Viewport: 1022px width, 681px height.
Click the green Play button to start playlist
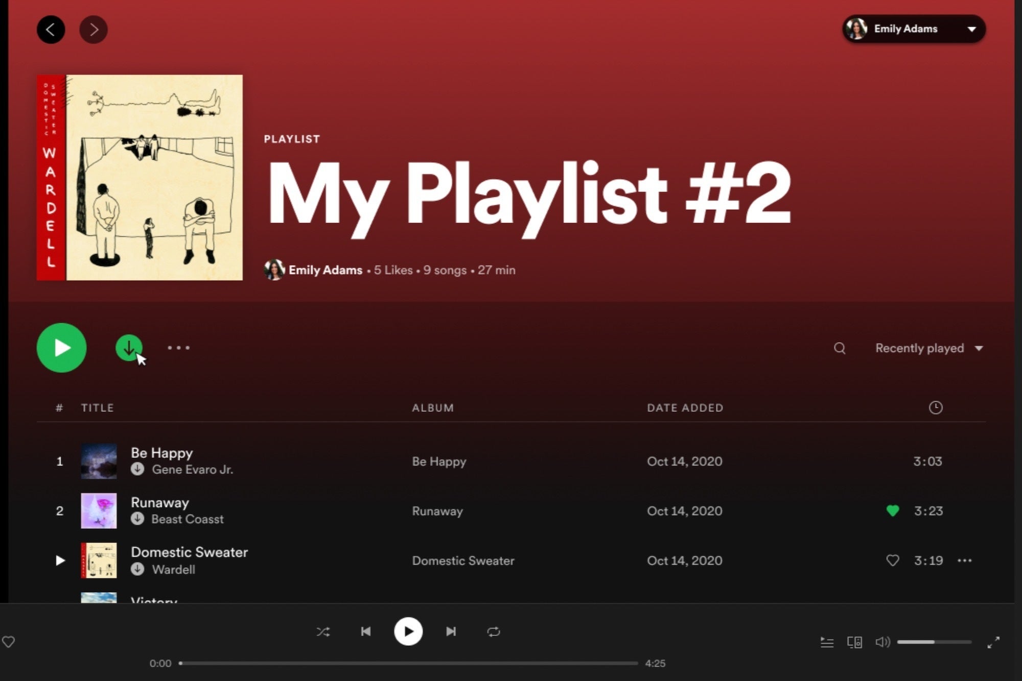[x=62, y=348]
